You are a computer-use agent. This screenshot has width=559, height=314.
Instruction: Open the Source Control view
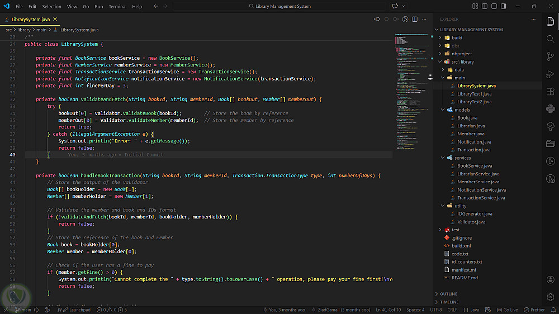tap(551, 56)
